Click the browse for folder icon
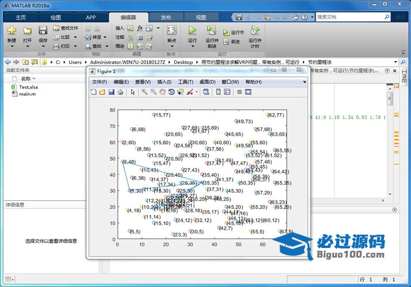 [x=34, y=62]
